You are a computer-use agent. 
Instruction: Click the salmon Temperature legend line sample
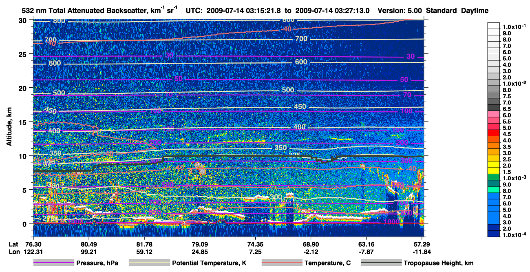281,263
